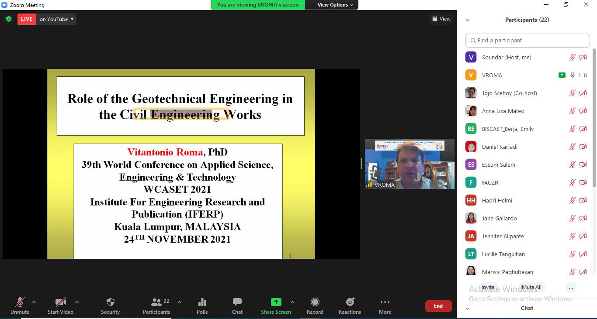
Task: Click the Anna Liza Mateo avatar
Action: 471,111
